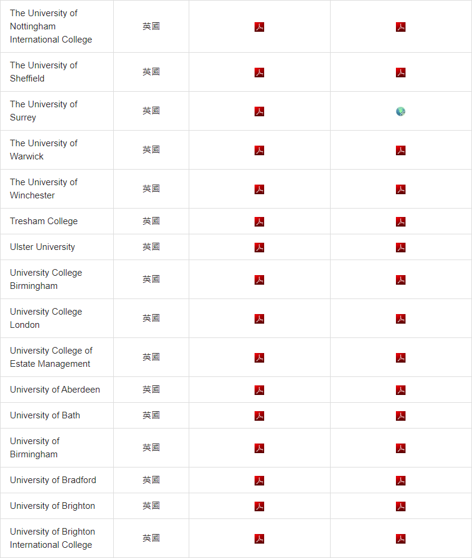Open first PDF icon for University of Brighton
The image size is (472, 558).
259,506
